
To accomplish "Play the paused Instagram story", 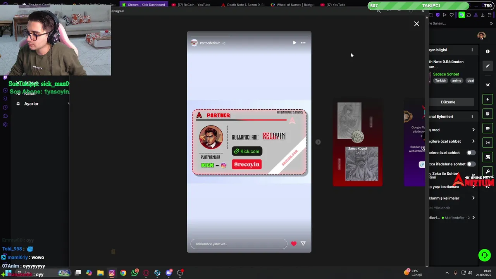I will pos(294,43).
